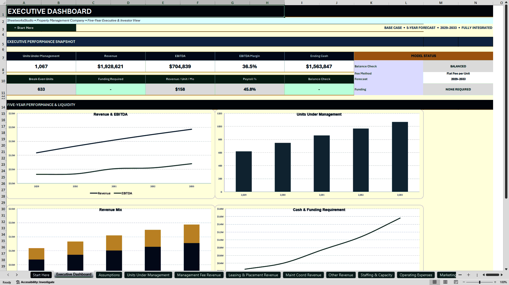Select the EBITDA Margin 36.5% cell
Image resolution: width=509 pixels, height=285 pixels.
(x=249, y=66)
